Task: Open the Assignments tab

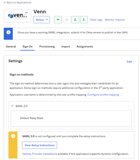Action: click(x=85, y=47)
